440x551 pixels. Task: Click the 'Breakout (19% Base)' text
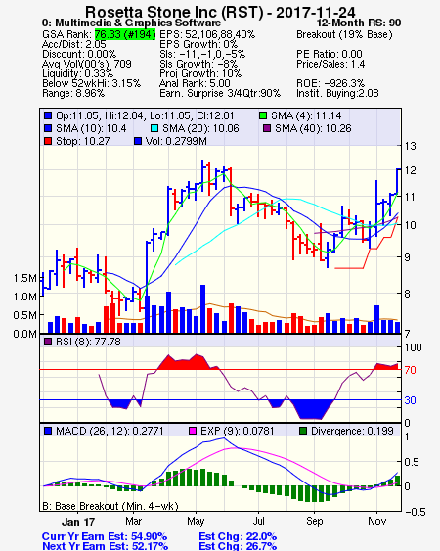tap(344, 34)
